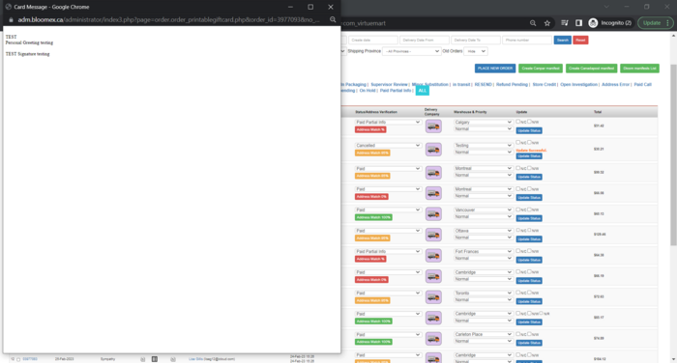Viewport: 677px width, 363px height.
Task: Click the site lock icon in popup
Action: 11,20
